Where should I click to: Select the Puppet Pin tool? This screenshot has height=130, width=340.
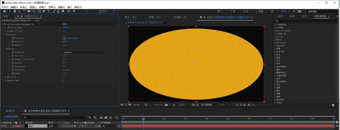coord(74,11)
